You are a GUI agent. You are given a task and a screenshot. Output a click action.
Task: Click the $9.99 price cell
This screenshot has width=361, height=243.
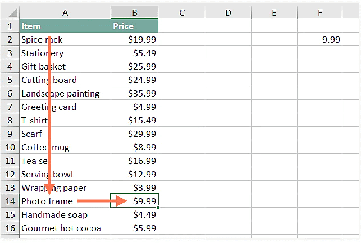pyautogui.click(x=135, y=201)
